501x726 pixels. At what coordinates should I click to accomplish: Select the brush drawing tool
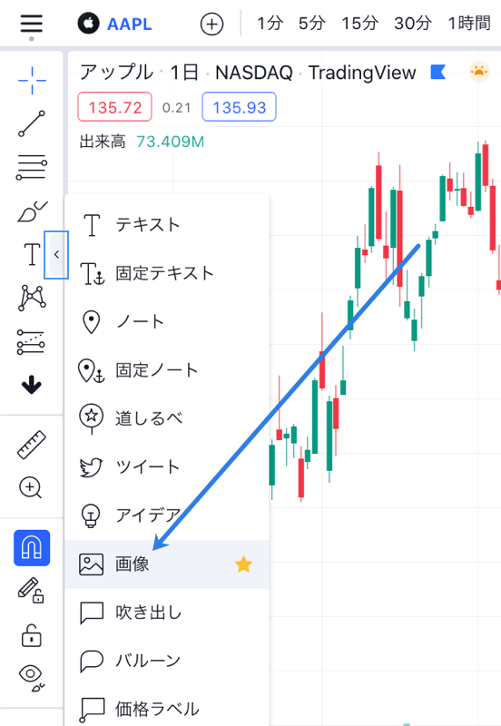point(32,211)
